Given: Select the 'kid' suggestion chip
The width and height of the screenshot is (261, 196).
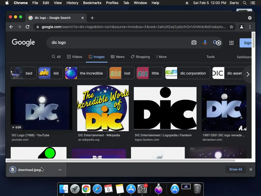Looking at the screenshot, I should (51, 73).
